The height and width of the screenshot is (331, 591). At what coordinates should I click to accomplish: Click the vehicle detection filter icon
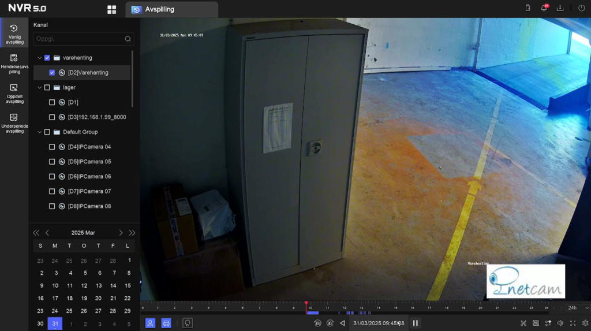coord(166,323)
